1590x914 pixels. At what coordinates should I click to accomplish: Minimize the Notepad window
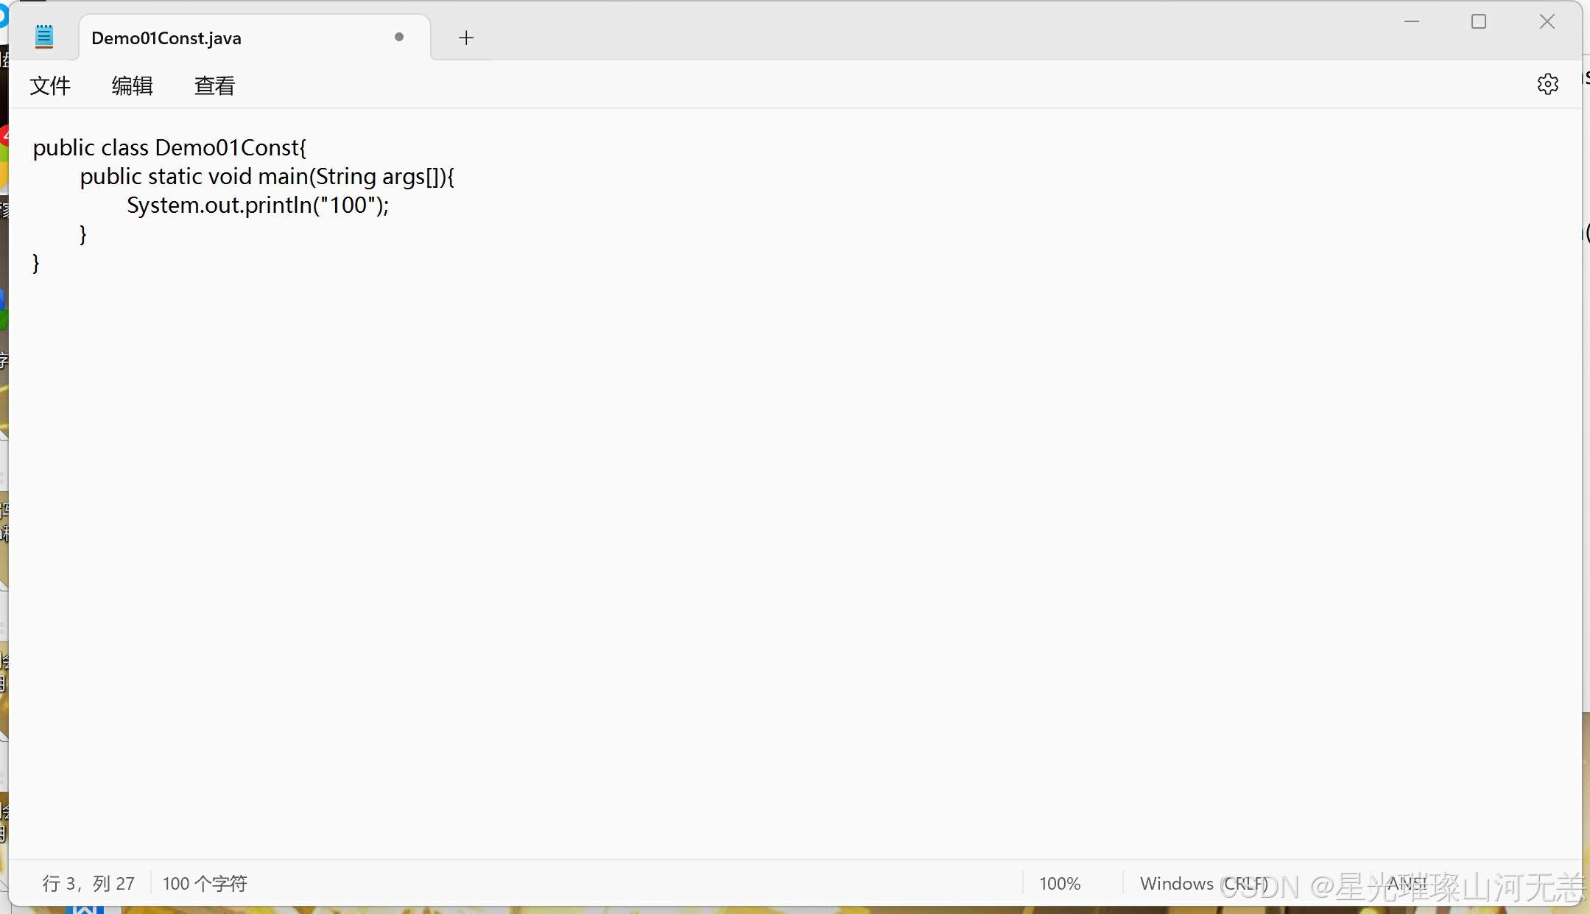click(x=1411, y=22)
